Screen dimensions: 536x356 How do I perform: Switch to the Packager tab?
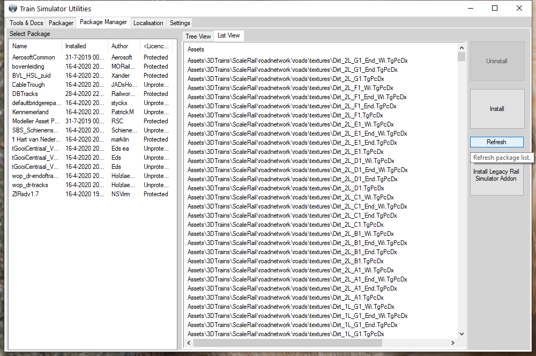tap(61, 23)
